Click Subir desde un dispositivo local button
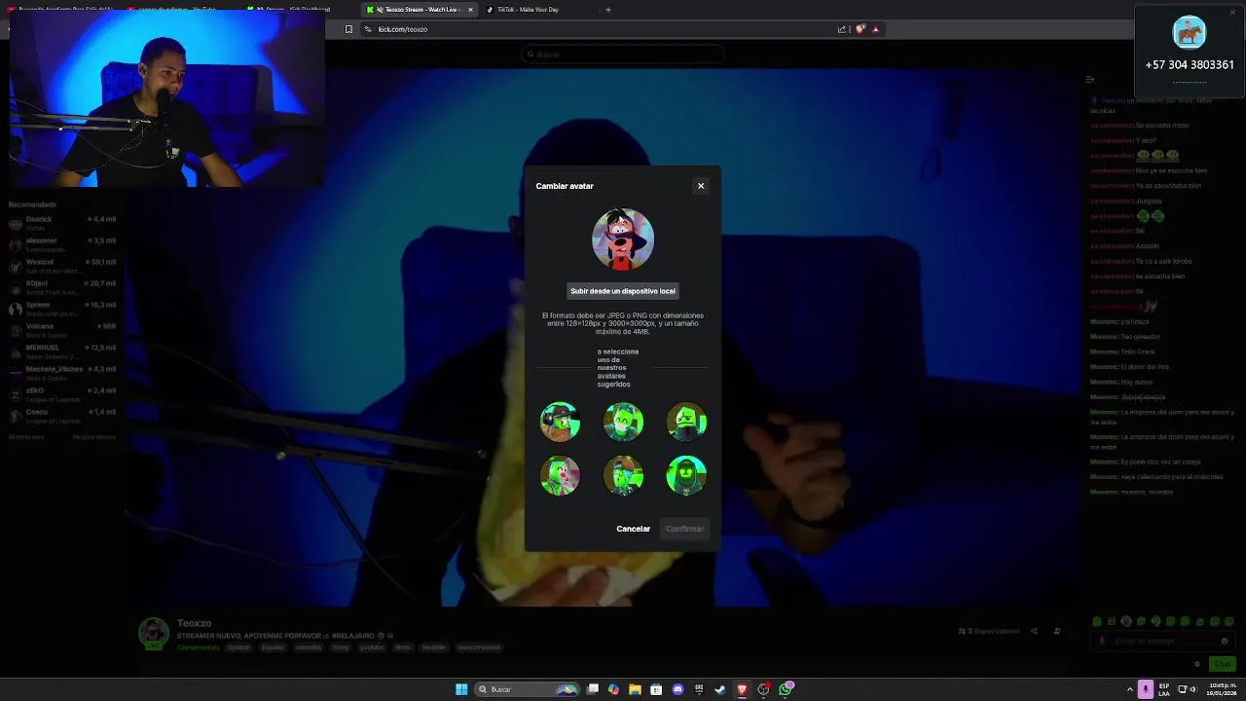 click(623, 291)
